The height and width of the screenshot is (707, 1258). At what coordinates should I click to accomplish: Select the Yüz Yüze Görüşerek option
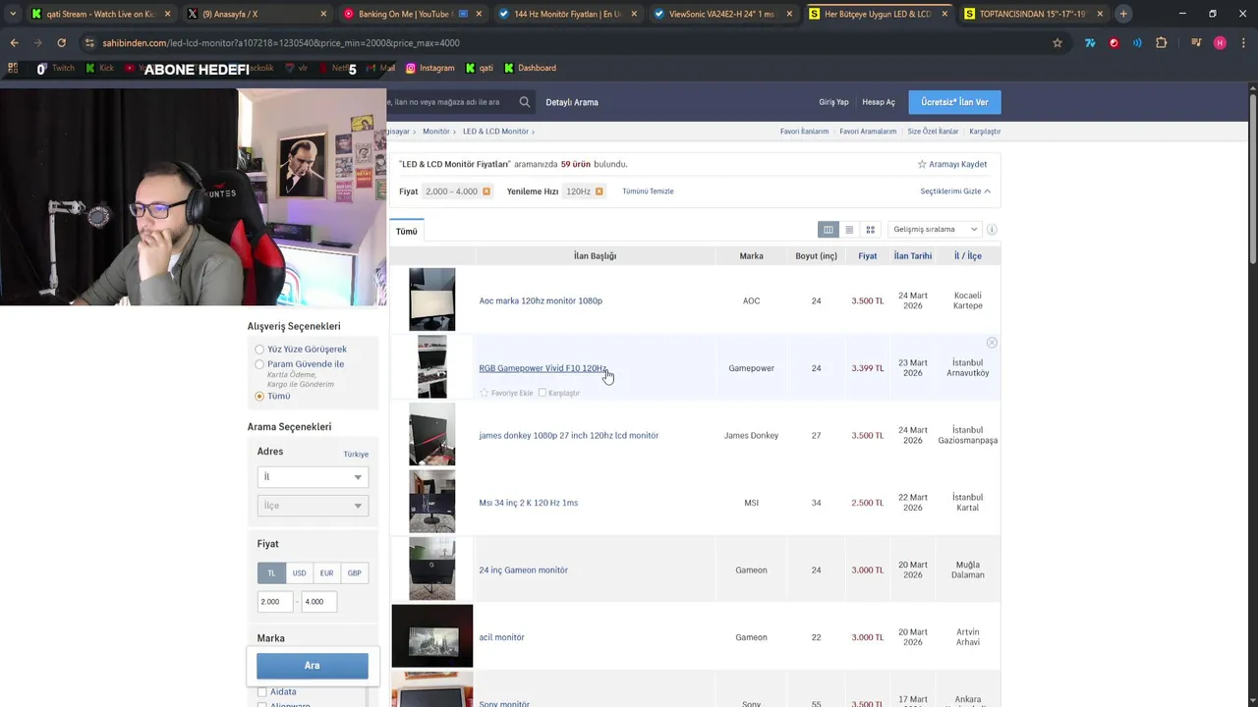(x=259, y=350)
